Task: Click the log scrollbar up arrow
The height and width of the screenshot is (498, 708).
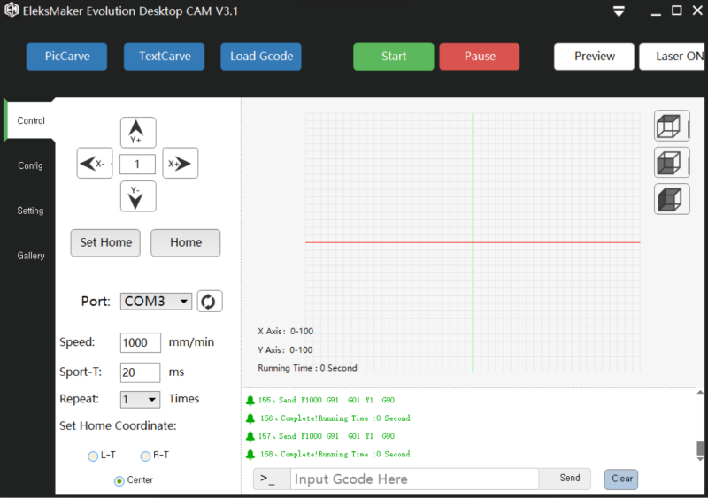Action: tap(700, 393)
